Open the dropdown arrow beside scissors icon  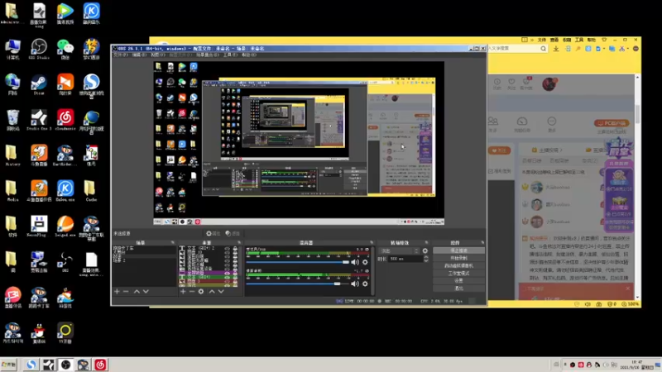(x=627, y=49)
